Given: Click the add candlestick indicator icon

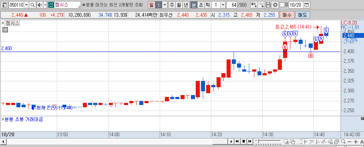Looking at the screenshot, I should coord(254,5).
